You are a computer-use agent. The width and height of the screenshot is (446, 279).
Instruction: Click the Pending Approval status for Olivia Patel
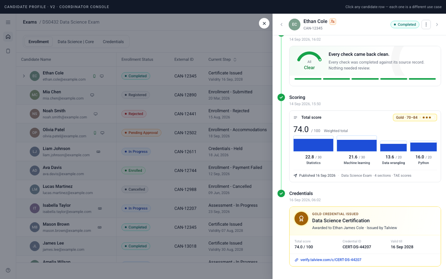[x=141, y=133]
